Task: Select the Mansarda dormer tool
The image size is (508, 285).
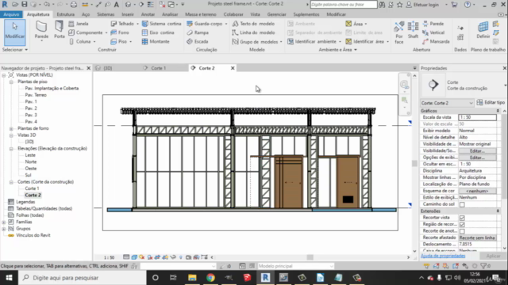Action: coord(436,42)
